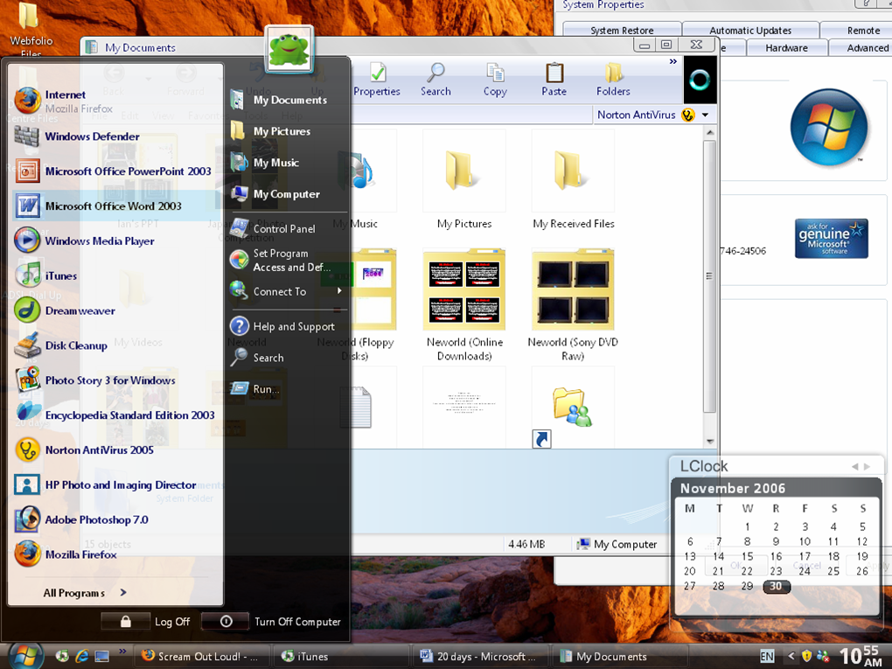Click the taskbar clock showing 10:55 AM
The image size is (892, 669).
861,656
